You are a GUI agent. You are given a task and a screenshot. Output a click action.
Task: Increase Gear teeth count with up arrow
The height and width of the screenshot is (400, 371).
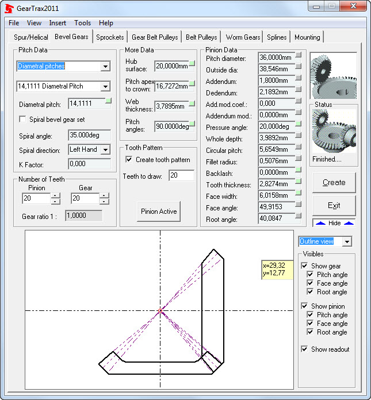click(104, 195)
